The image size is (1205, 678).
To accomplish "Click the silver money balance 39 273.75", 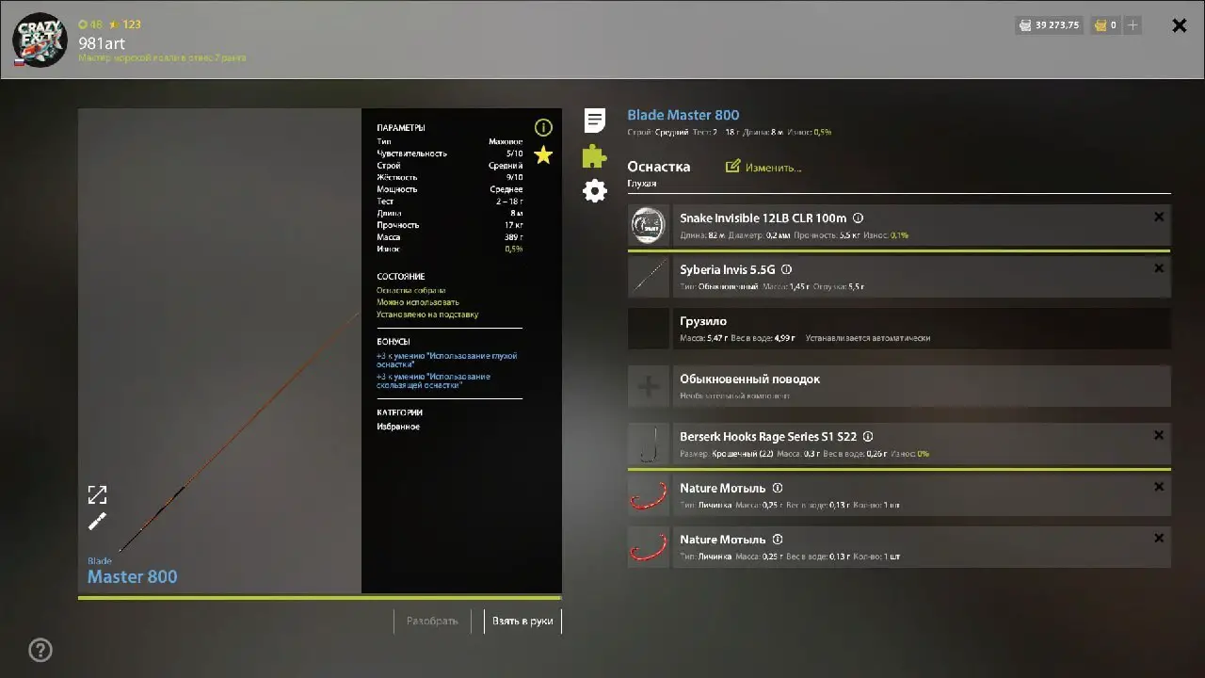I will [x=1049, y=25].
